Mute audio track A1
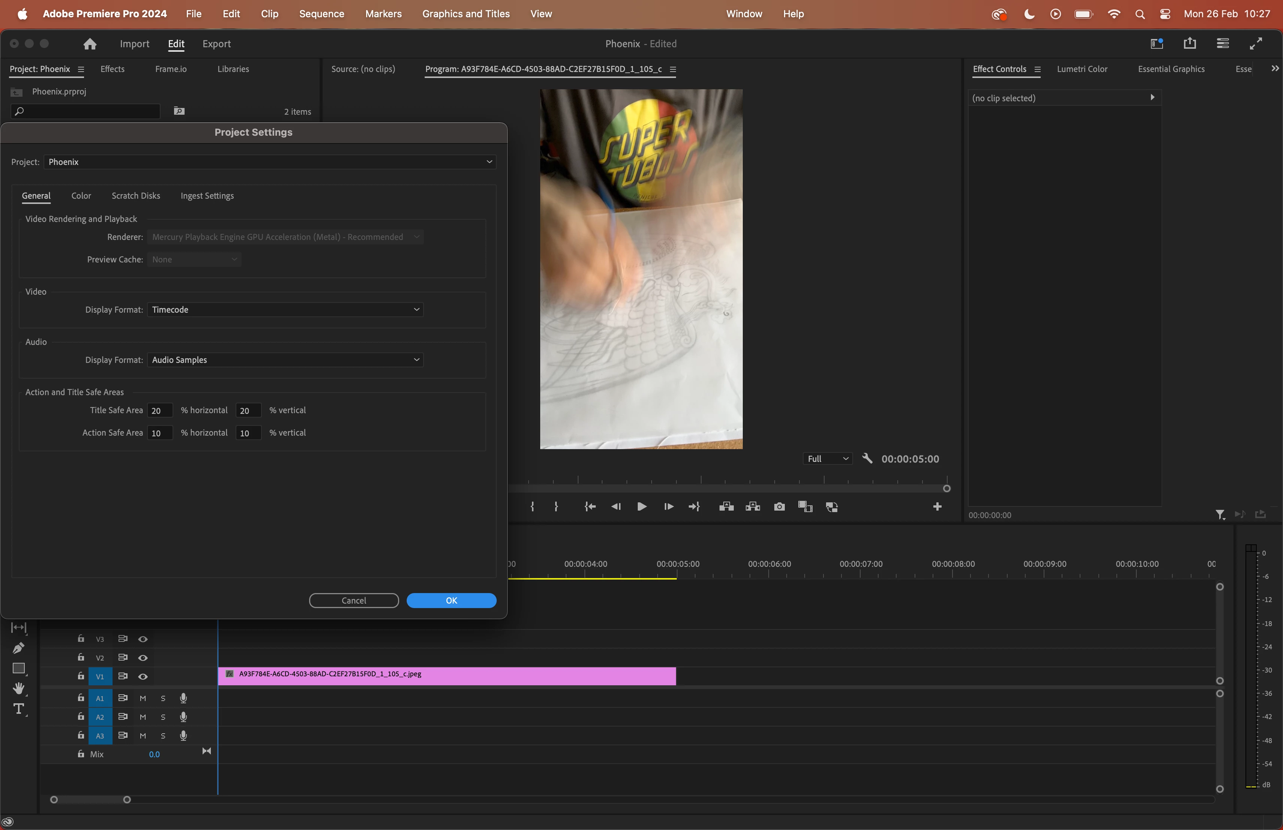This screenshot has height=830, width=1283. (143, 698)
